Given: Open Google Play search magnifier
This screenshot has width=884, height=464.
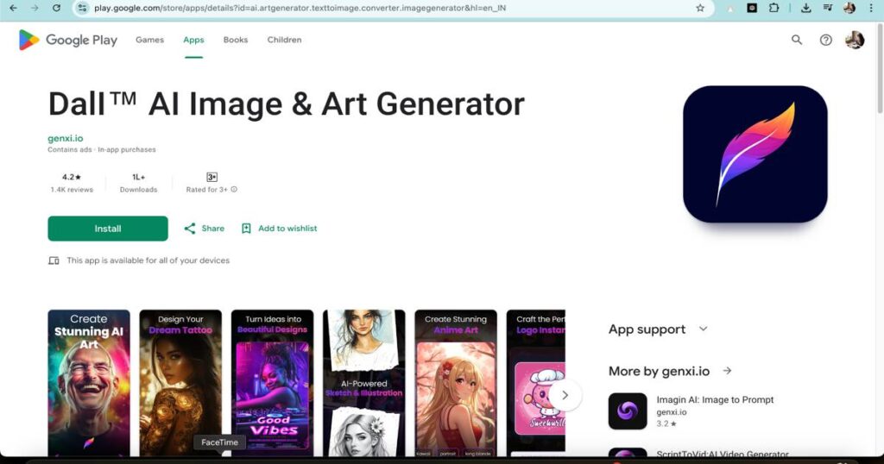Looking at the screenshot, I should pyautogui.click(x=797, y=40).
